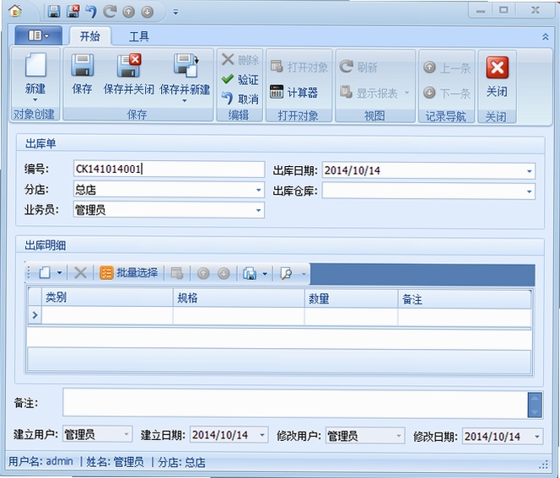Open quick-access toolbar customize dropdown
This screenshot has width=560, height=478.
pyautogui.click(x=175, y=12)
